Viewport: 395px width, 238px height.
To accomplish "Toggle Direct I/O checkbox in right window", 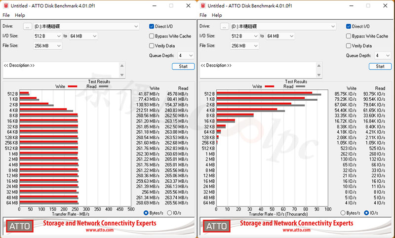I will [349, 27].
